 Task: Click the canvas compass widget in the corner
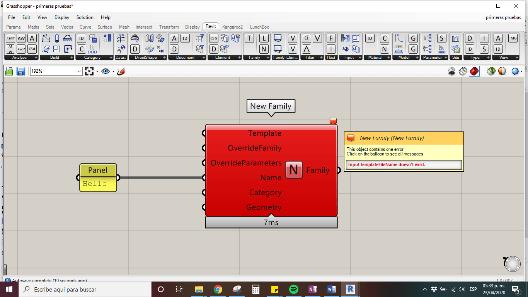pyautogui.click(x=513, y=264)
